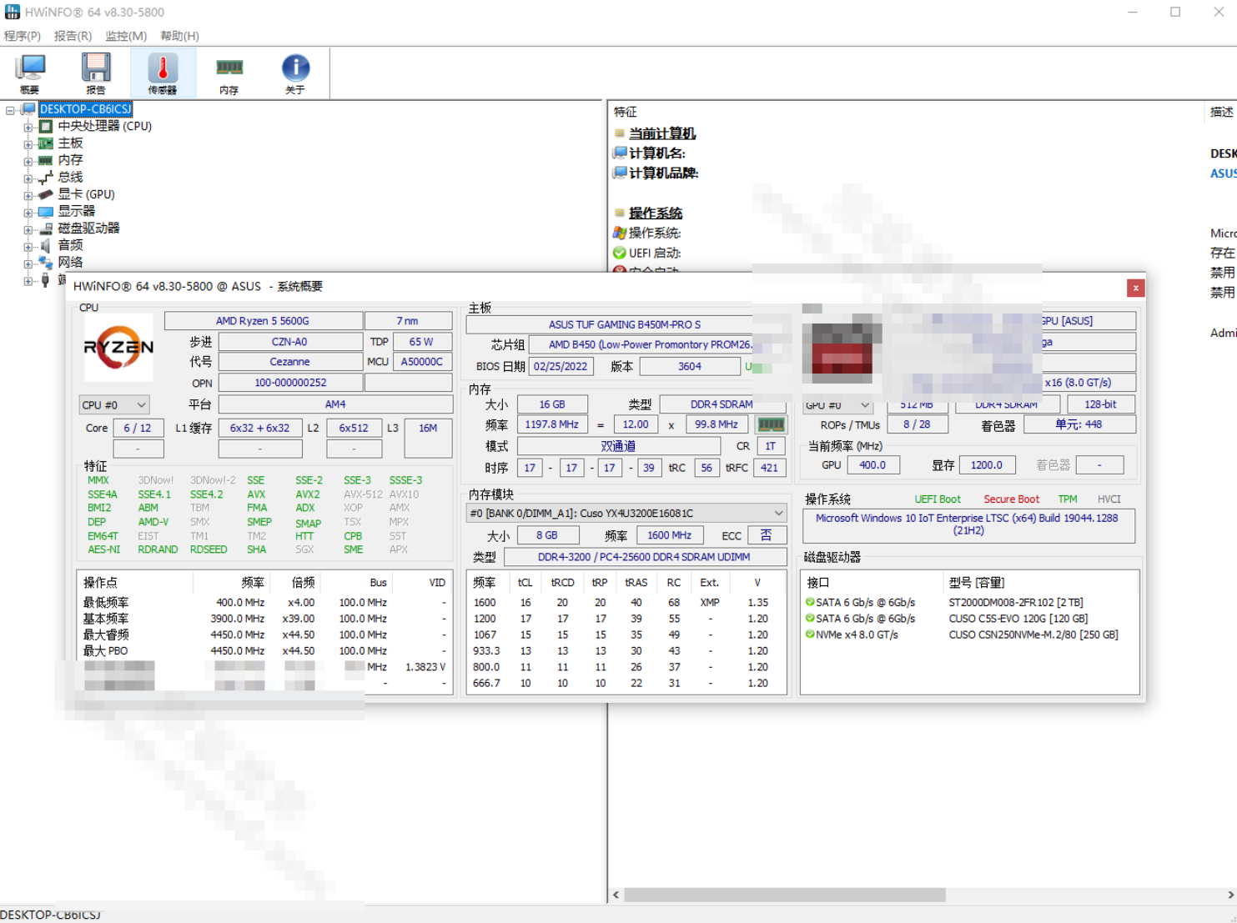Viewport: 1237px width, 923px height.
Task: Open the 帮助(H) menu
Action: pyautogui.click(x=179, y=36)
